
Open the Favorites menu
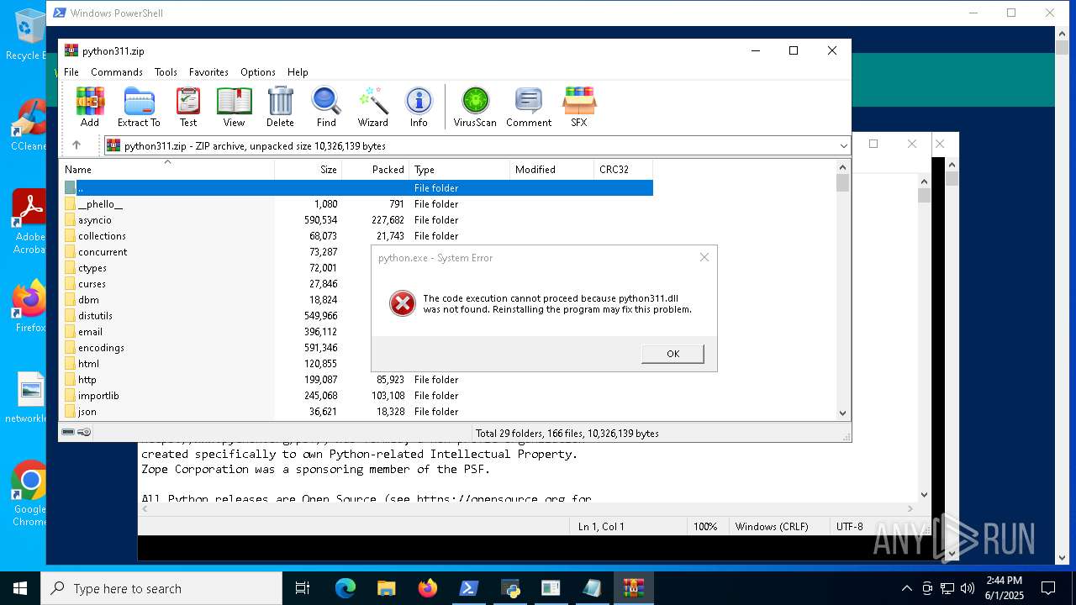pos(208,72)
